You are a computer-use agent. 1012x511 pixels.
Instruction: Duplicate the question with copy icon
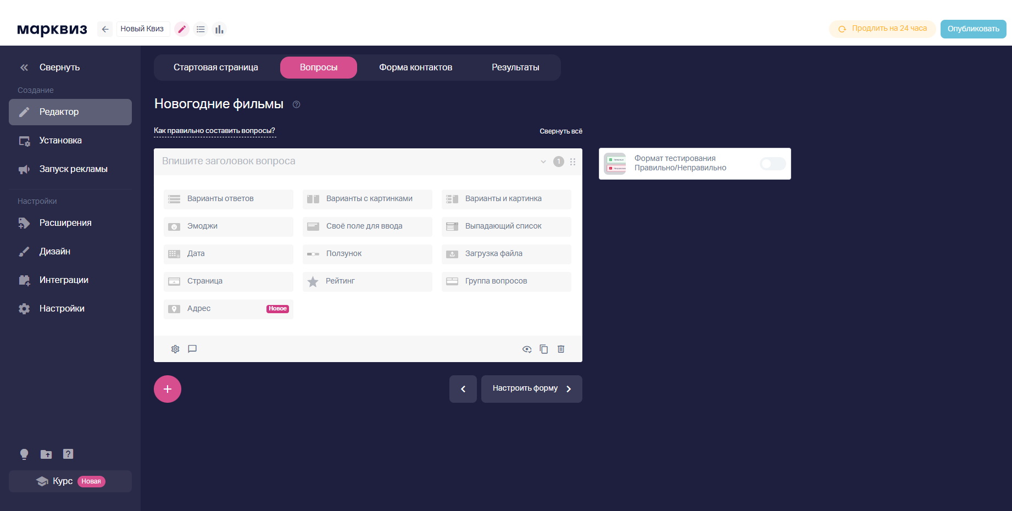coord(543,349)
